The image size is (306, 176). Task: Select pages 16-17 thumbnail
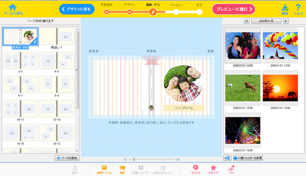coord(57,133)
